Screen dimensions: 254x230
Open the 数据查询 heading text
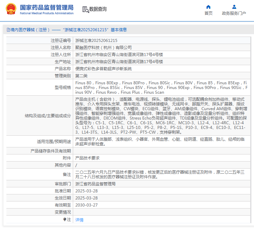98,9
